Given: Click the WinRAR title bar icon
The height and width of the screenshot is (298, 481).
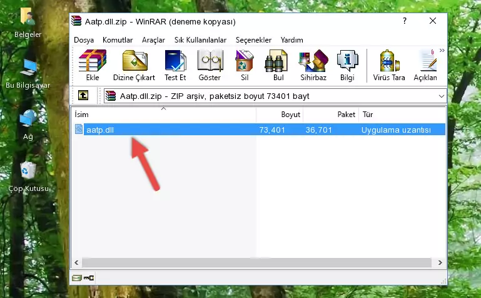Looking at the screenshot, I should 76,21.
